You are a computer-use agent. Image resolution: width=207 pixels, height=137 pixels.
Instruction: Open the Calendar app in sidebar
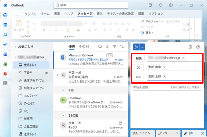tap(5, 25)
